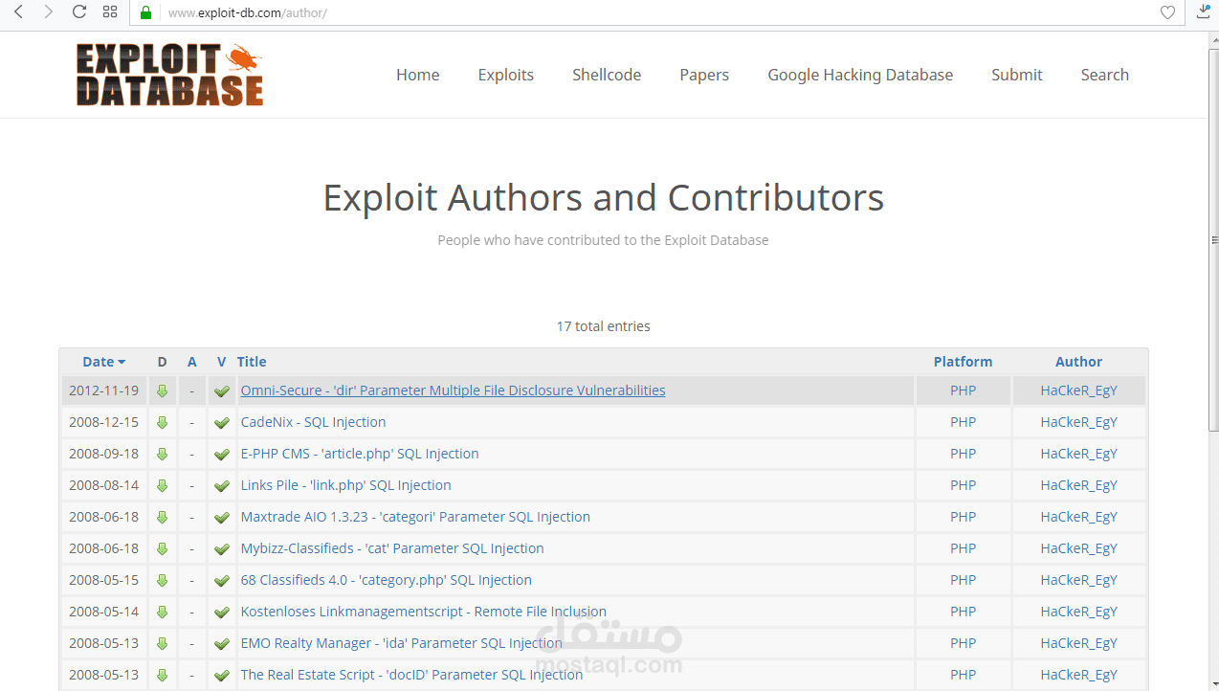Open the speed dial grid icon
The image size is (1219, 691).
(x=110, y=12)
